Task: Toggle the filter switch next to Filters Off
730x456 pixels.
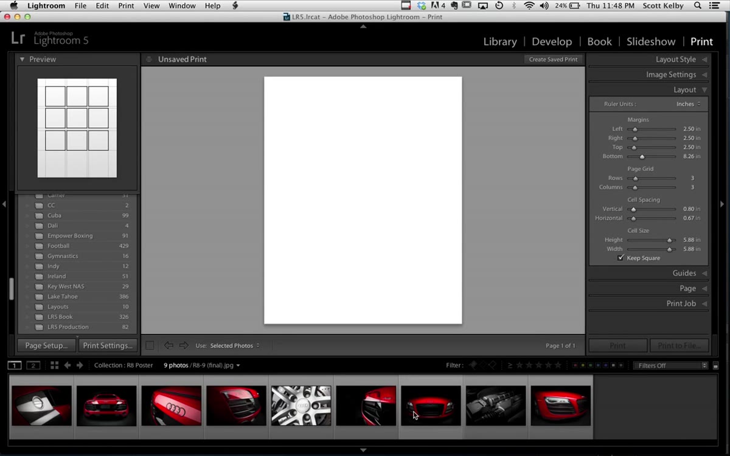Action: tap(716, 366)
